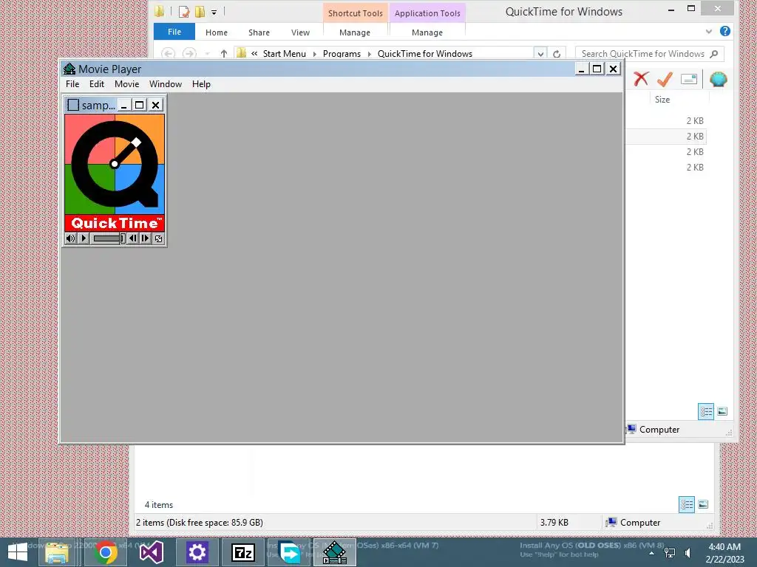Open the Help menu in Movie Player
This screenshot has height=567, width=757.
point(201,84)
